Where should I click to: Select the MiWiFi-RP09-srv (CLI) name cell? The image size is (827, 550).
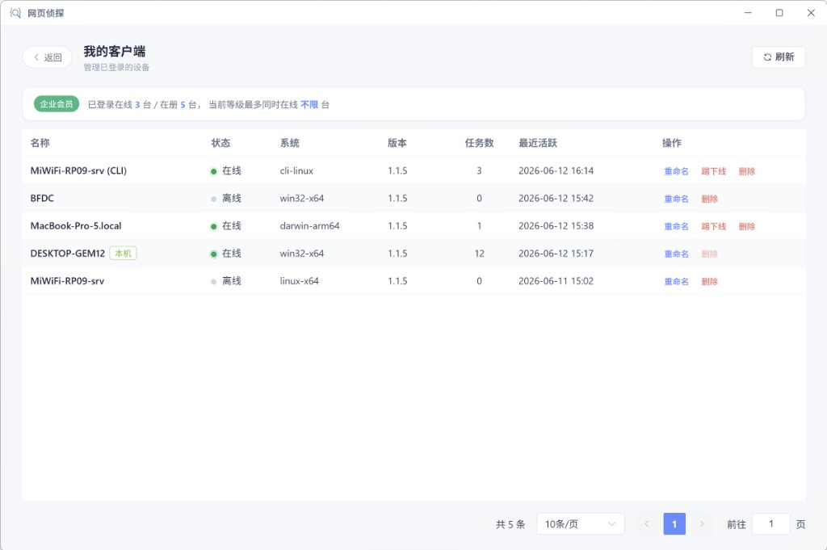pyautogui.click(x=78, y=171)
